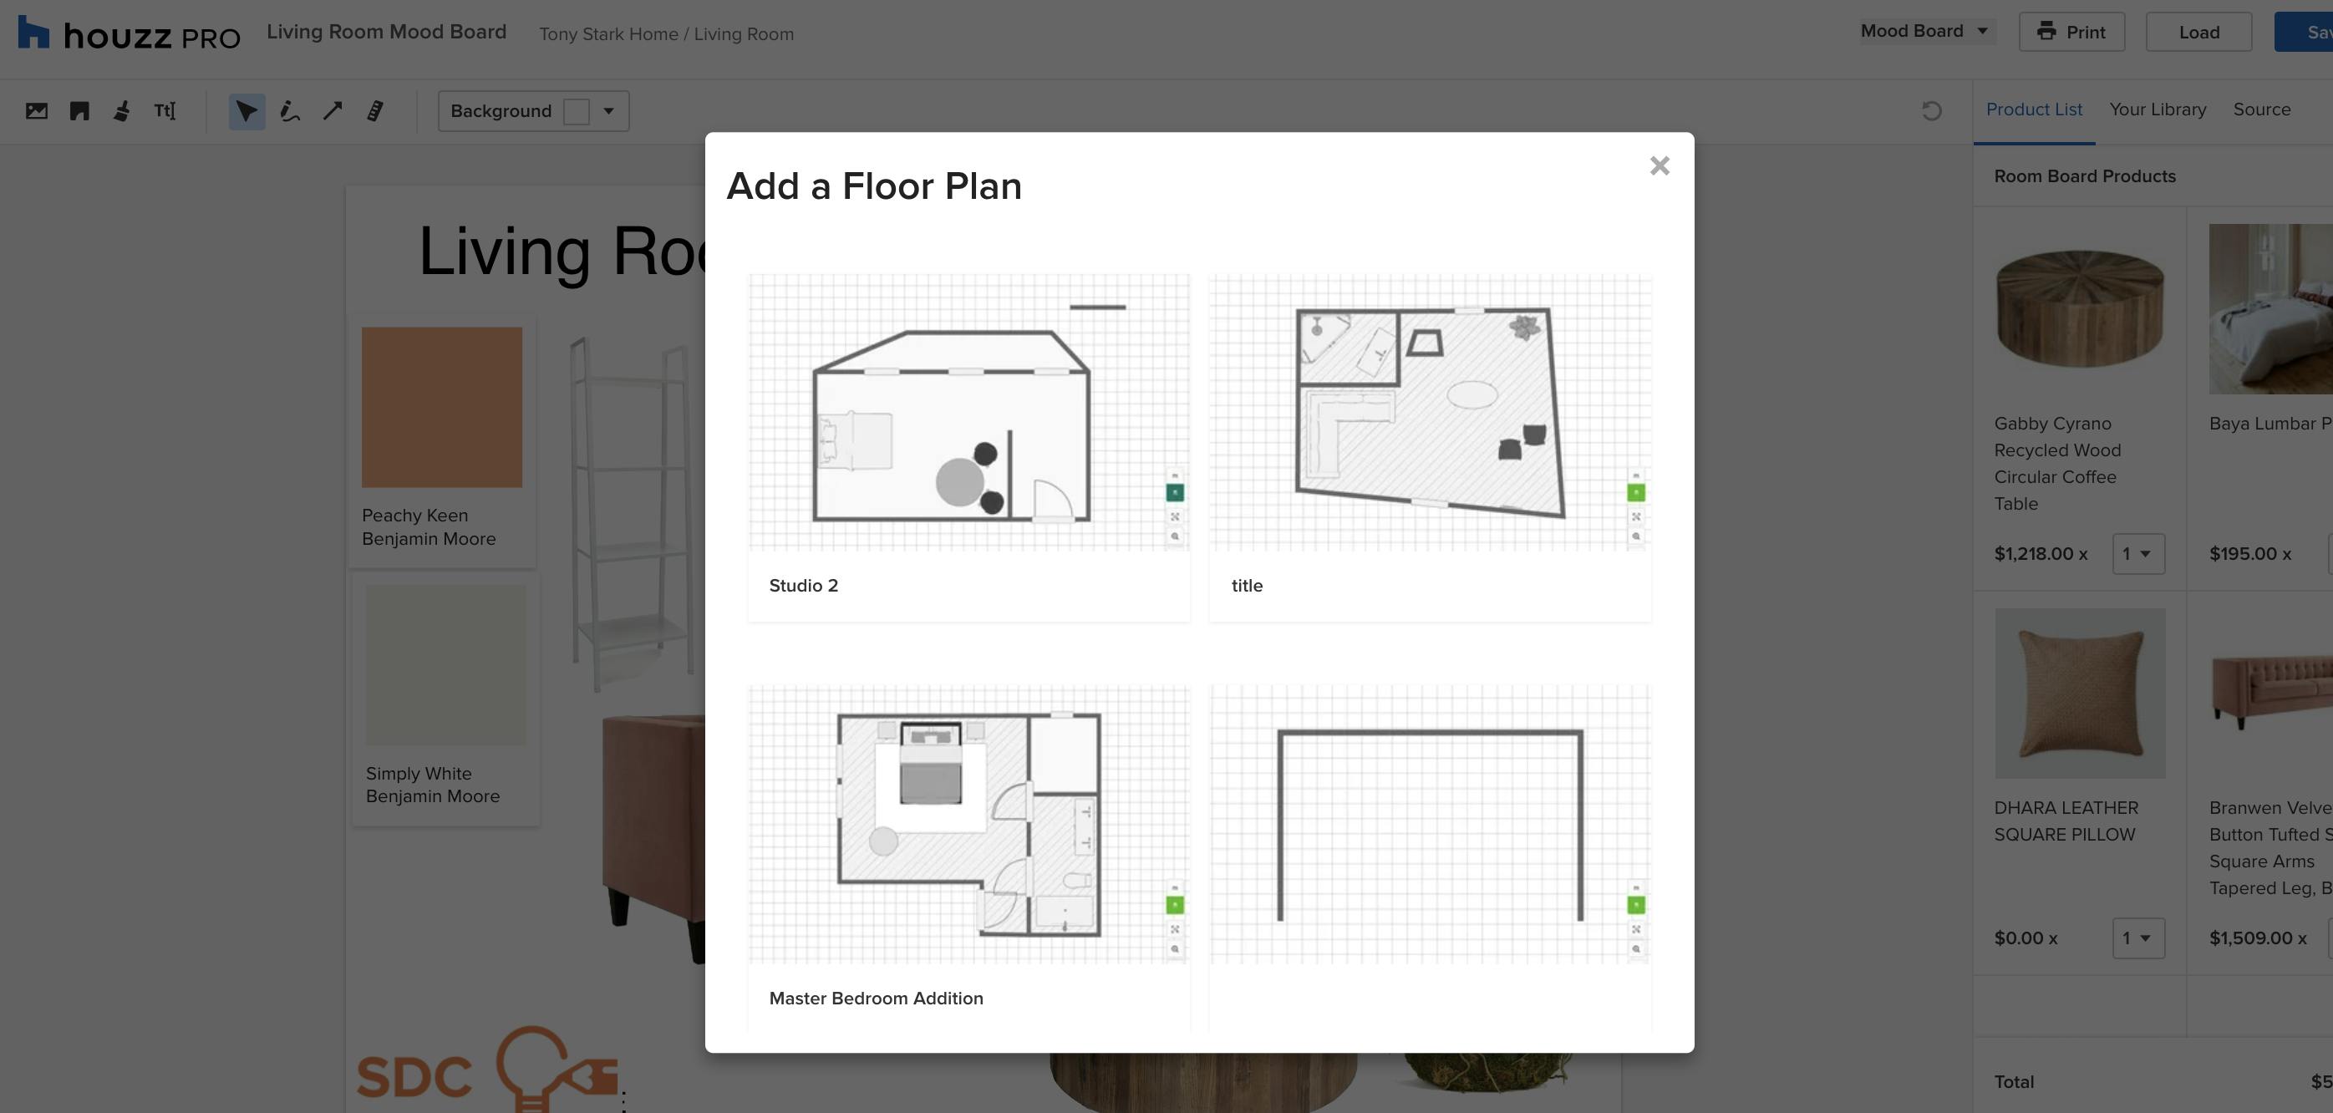
Task: Click the Tony Stark Home / Living Room breadcrumb
Action: [666, 33]
